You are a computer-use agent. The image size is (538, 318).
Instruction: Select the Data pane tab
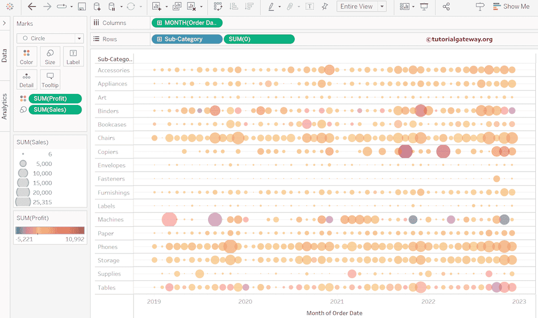pyautogui.click(x=5, y=58)
